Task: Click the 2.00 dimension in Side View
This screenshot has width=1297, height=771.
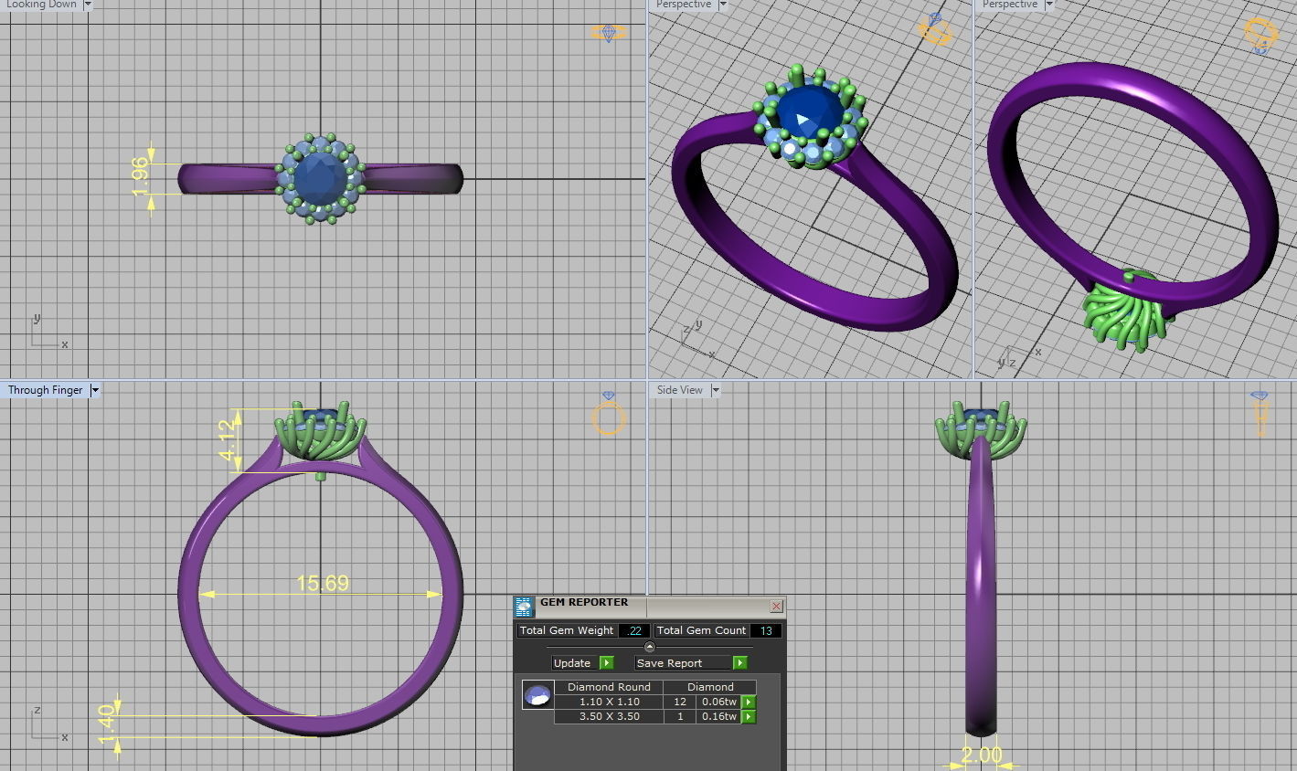Action: pos(981,756)
